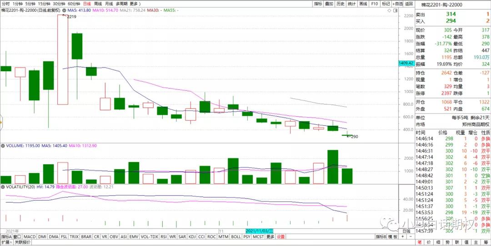Enable the MACD indicator
Viewport: 491px width, 246px height.
click(30, 236)
